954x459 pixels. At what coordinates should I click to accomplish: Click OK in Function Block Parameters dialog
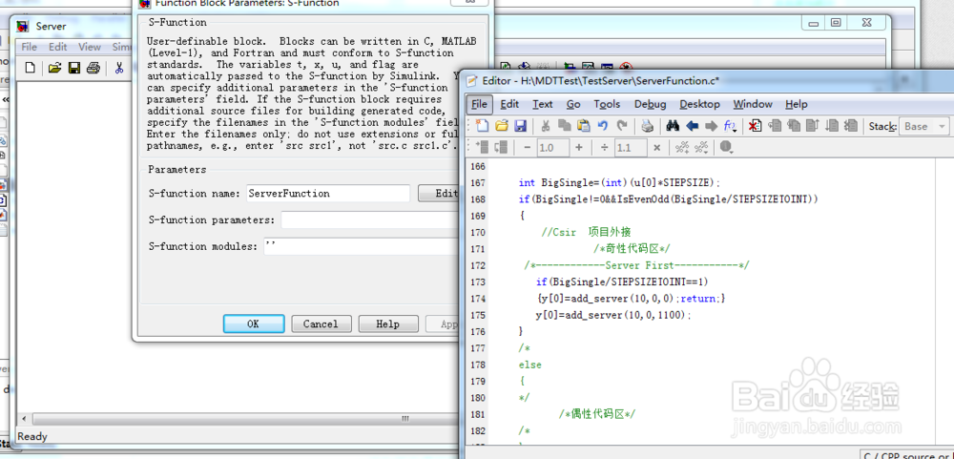point(254,323)
